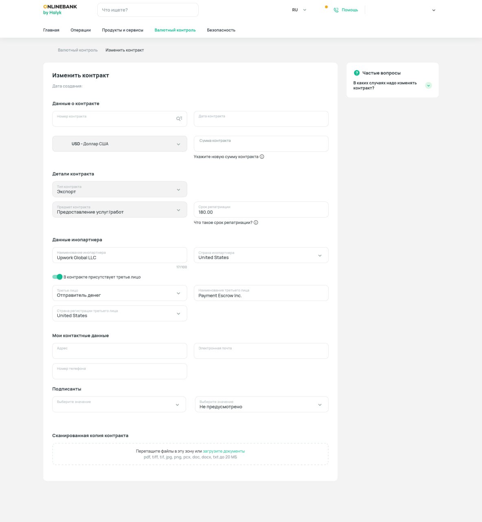Click the Изменить контракт page heading
Screen dimensions: 482x522
coord(81,75)
